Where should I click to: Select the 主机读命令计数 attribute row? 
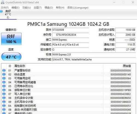pos(67,98)
